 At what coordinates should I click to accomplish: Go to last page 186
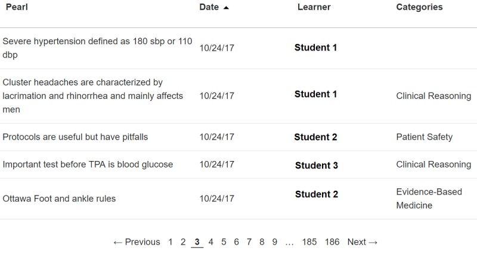[x=332, y=242]
